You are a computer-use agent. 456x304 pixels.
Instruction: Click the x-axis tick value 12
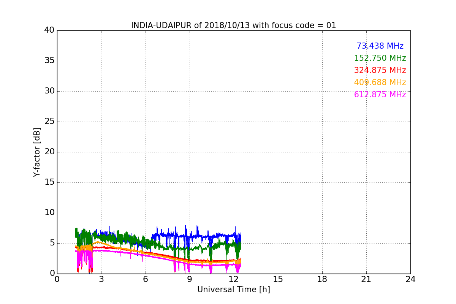point(234,279)
